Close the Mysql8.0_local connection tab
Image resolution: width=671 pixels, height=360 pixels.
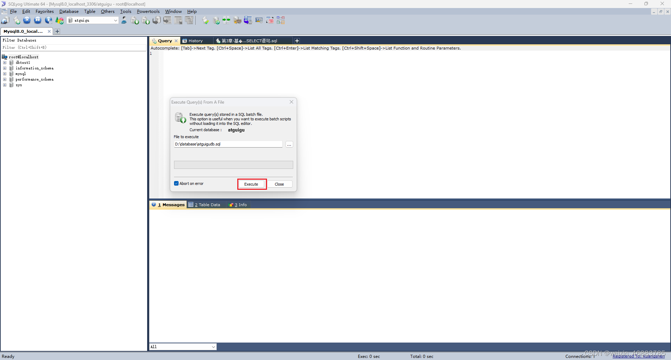[x=49, y=31]
